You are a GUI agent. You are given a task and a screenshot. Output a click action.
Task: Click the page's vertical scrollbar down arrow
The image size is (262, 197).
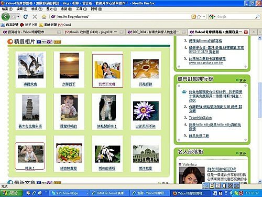tap(260, 182)
